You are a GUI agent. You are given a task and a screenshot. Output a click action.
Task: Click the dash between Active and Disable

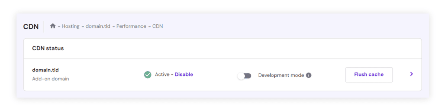pos(172,74)
